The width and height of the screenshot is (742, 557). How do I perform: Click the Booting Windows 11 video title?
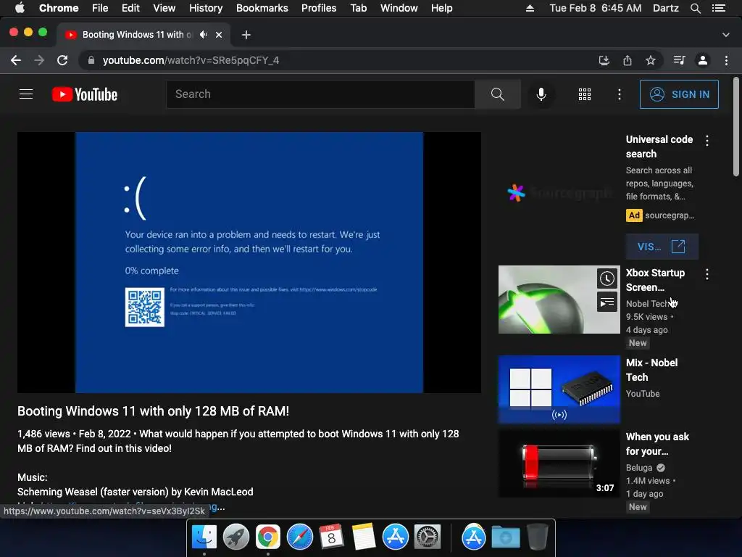pos(154,411)
